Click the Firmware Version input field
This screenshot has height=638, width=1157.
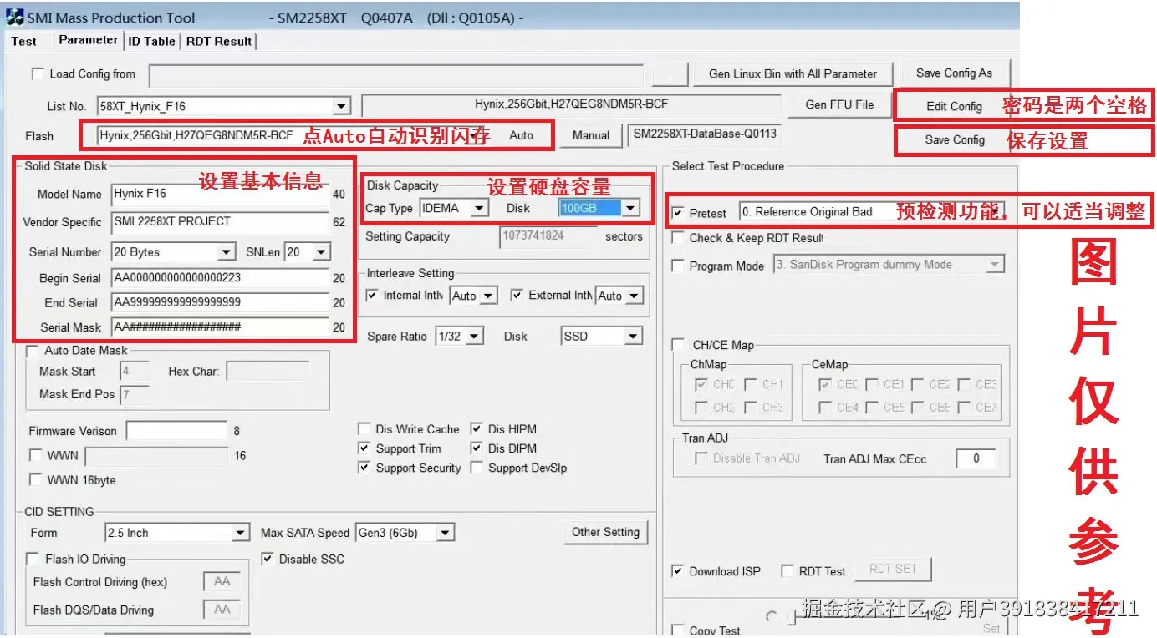point(176,431)
